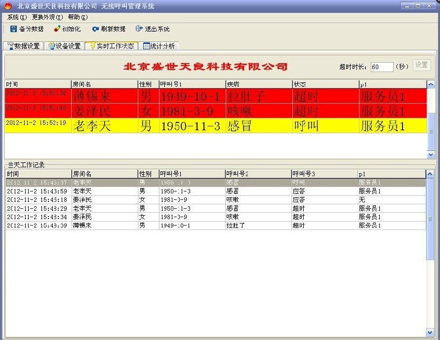The width and height of the screenshot is (440, 340).
Task: Select the 15:43:18 work record row
Action: [x=215, y=199]
